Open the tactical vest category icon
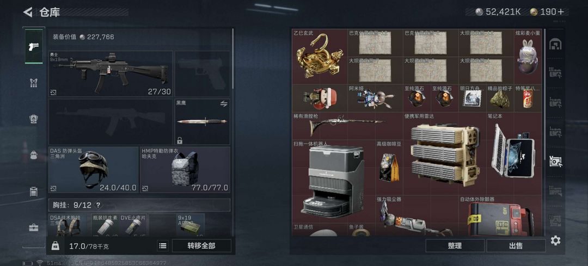Viewport: 588px width, 266px height. coord(34,83)
